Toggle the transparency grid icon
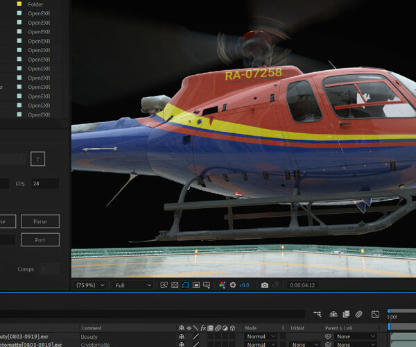 (x=175, y=285)
